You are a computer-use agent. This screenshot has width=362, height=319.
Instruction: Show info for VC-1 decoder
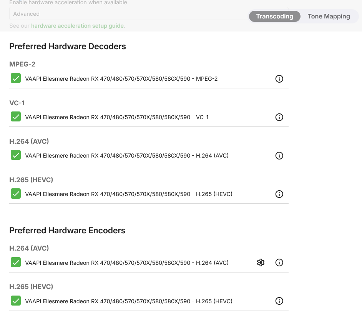coord(279,117)
